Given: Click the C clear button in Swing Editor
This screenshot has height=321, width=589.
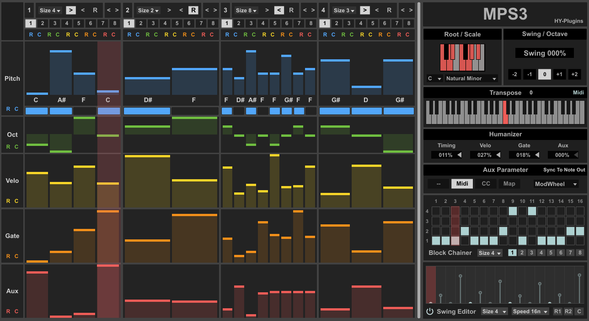Looking at the screenshot, I should click(x=579, y=311).
